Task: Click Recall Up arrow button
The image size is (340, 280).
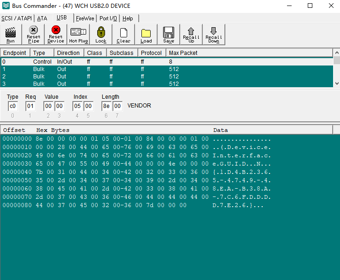Action: click(191, 35)
